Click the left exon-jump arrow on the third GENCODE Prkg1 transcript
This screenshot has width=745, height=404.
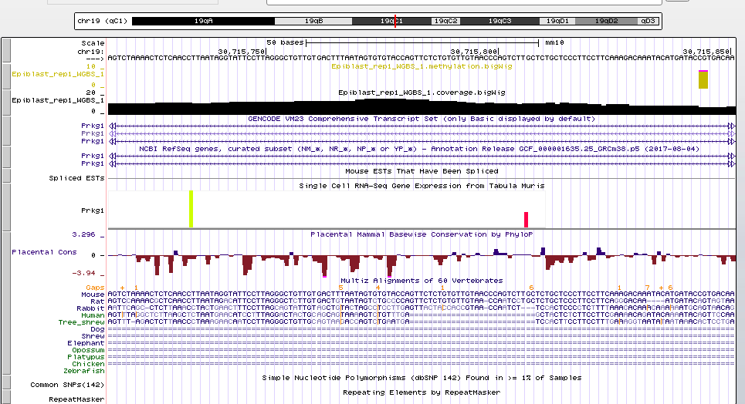(x=112, y=141)
